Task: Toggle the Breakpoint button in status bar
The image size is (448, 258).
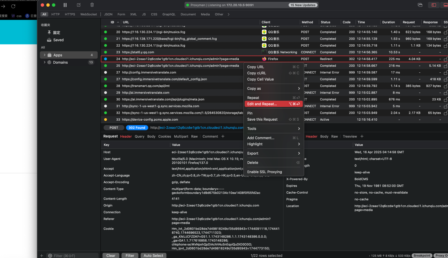Action: coord(422,256)
